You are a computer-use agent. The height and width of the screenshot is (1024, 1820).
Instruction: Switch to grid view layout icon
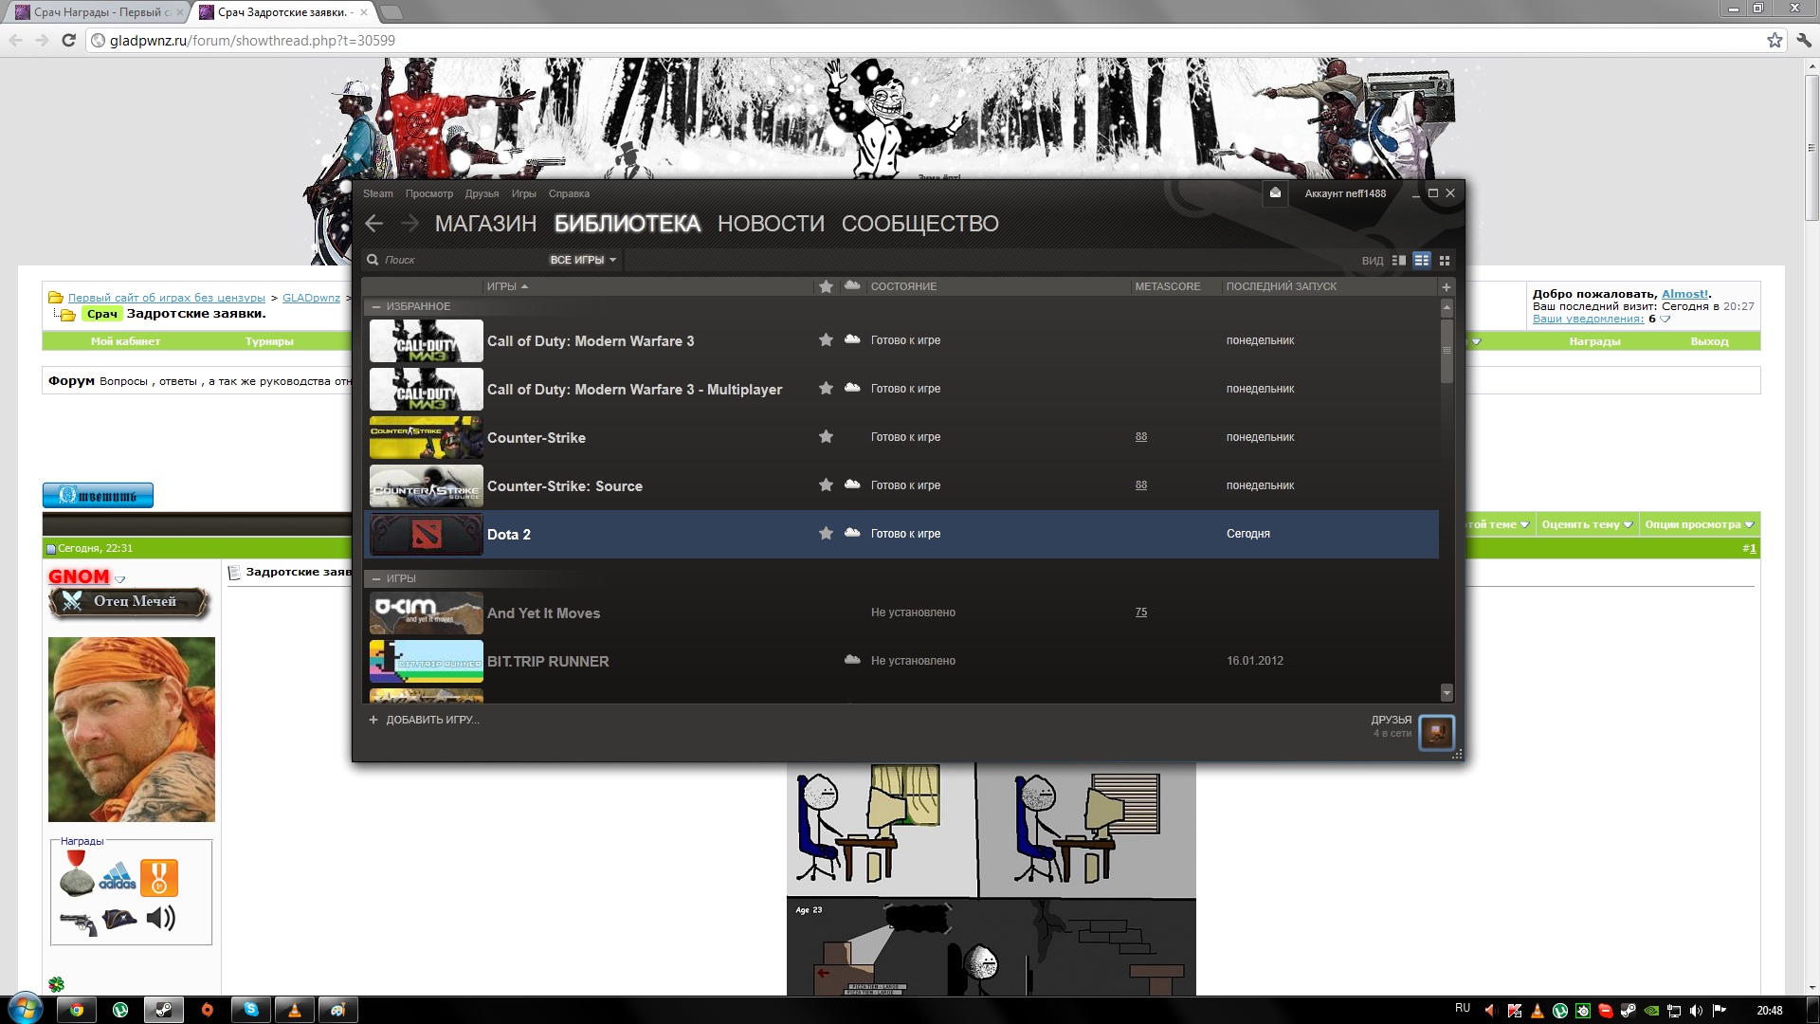(1445, 261)
